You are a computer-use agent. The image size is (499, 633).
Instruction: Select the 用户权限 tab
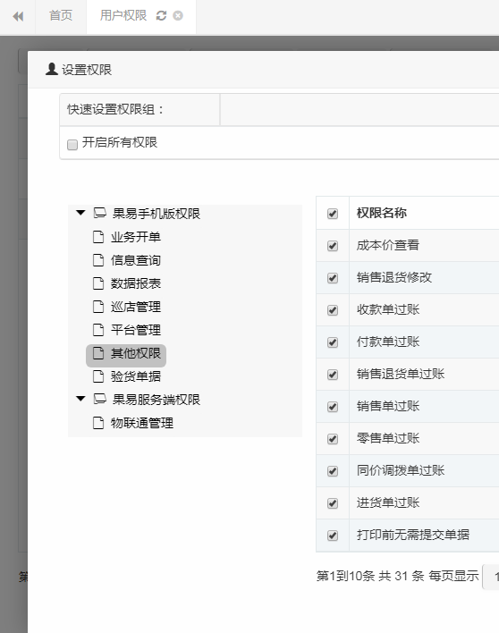coord(123,16)
